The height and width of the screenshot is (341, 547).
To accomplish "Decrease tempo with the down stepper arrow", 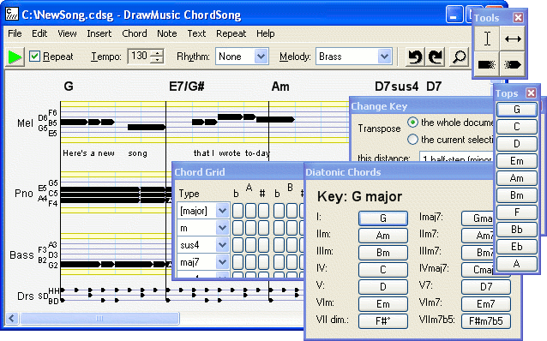I will 157,60.
